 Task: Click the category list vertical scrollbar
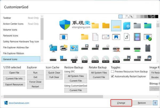[x=42, y=29]
